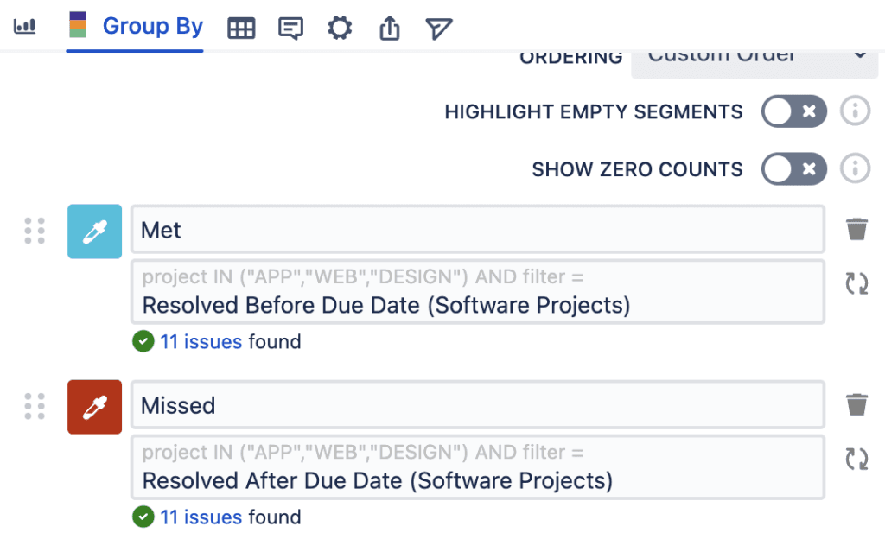
Task: Click the share export icon
Action: (390, 29)
